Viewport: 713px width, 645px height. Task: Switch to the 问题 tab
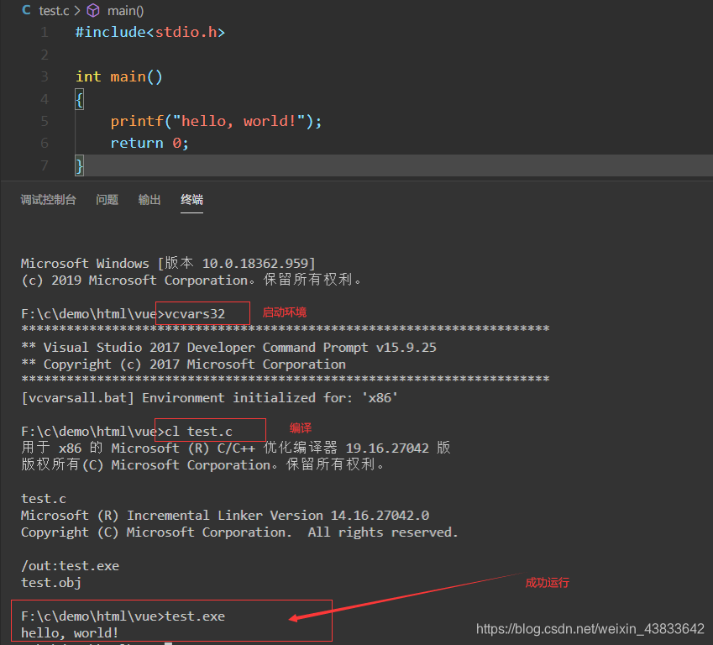107,200
